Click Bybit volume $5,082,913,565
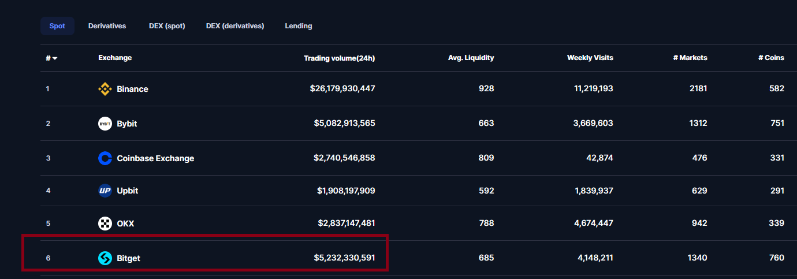Image resolution: width=797 pixels, height=279 pixels. pyautogui.click(x=344, y=124)
